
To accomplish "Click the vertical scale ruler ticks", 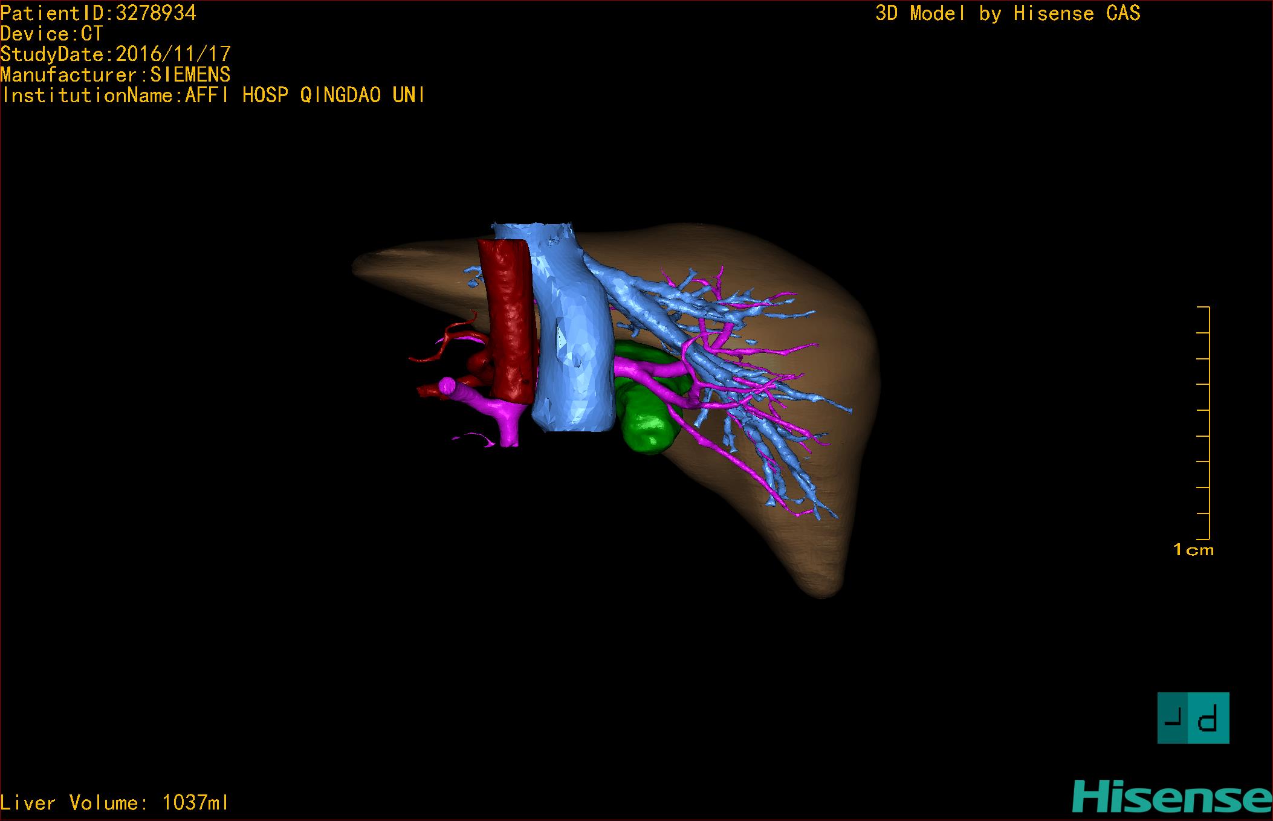I will point(1204,423).
